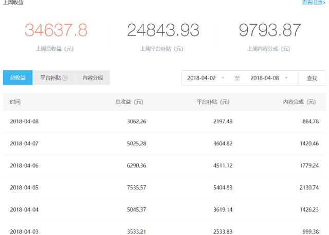Expand start date dropdown arrow after 2018-04-02
329x235 pixels.
click(x=223, y=79)
